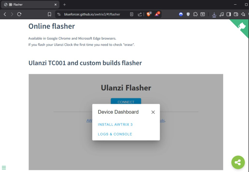Viewport: 249px width, 172px height.
Task: Click the CONNECT button
Action: tap(126, 101)
